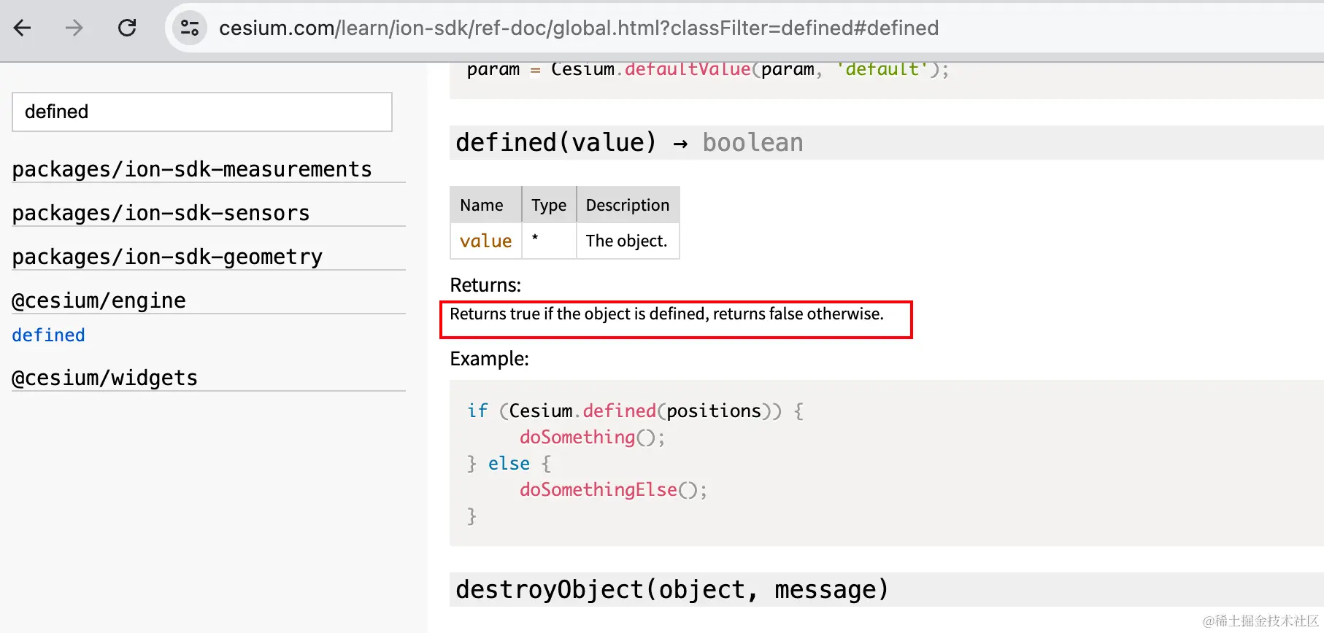Click the browser back arrow
The width and height of the screenshot is (1324, 633).
23,28
